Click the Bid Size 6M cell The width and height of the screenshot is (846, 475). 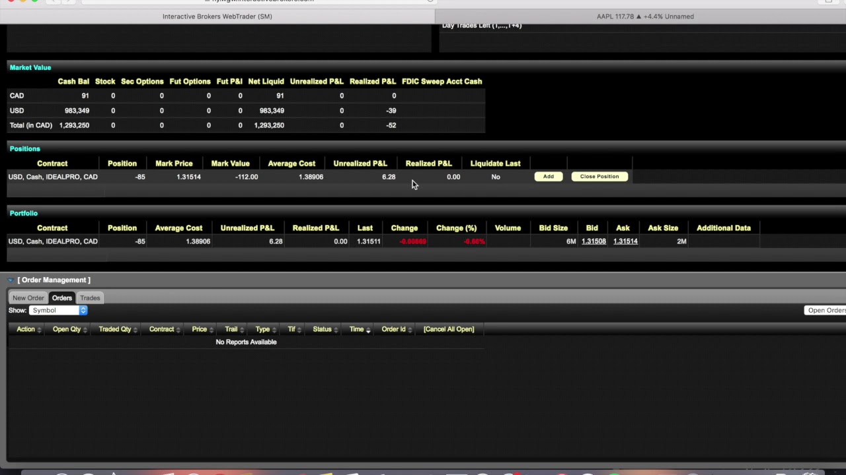tap(571, 241)
